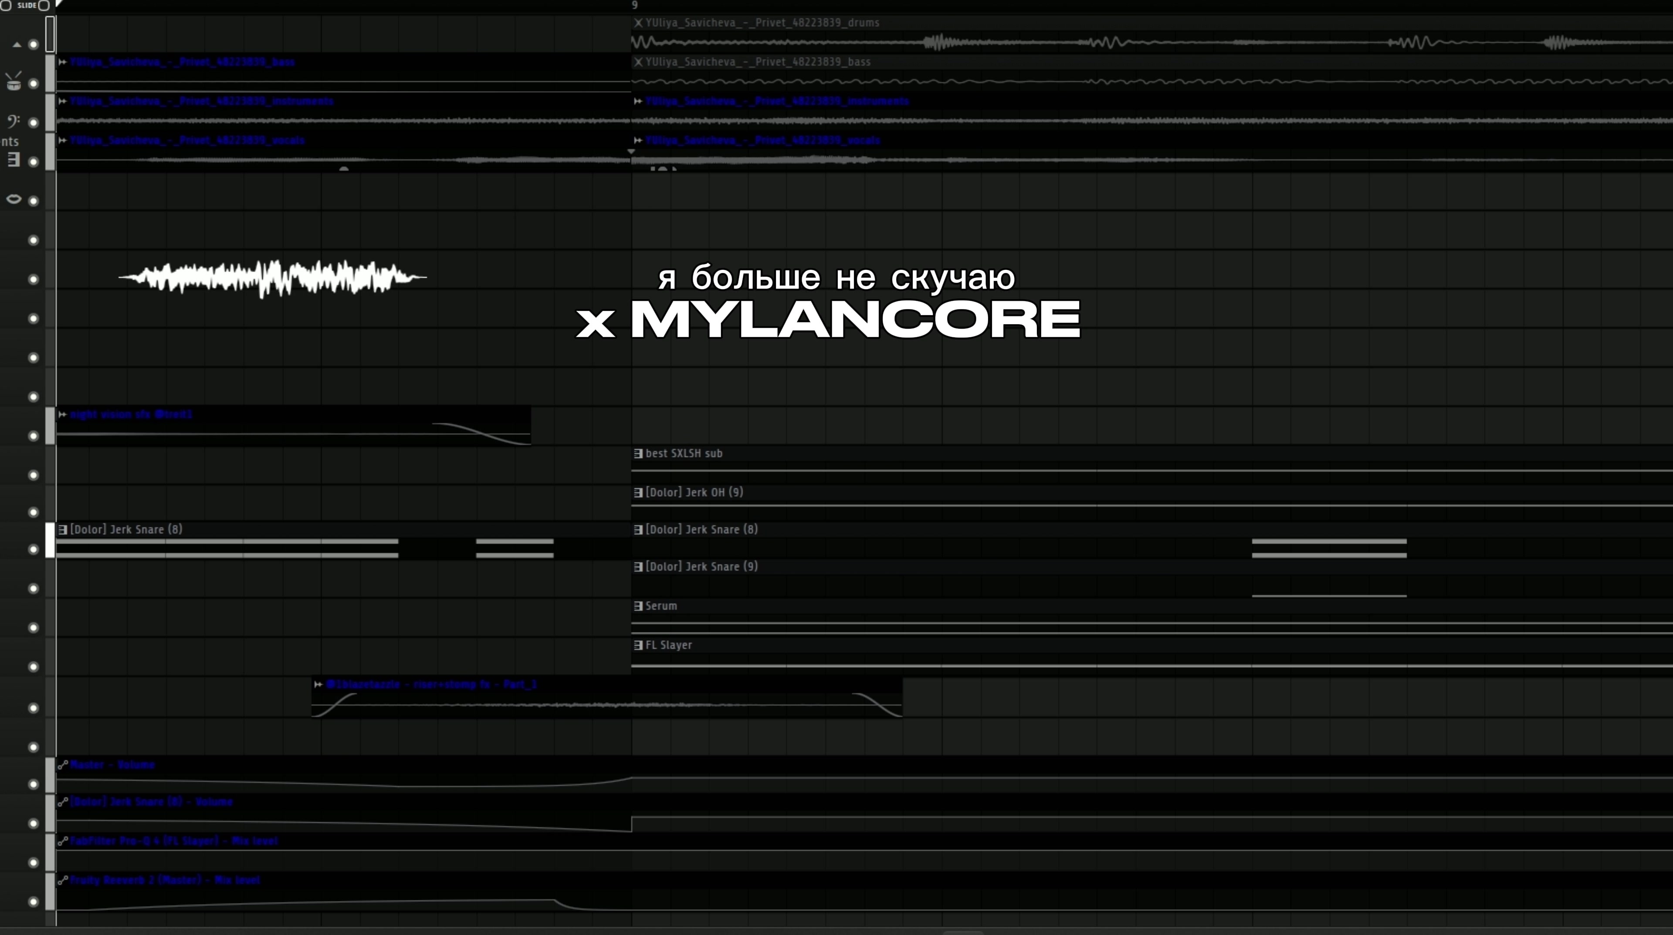
Task: Click the automation icon of Master - Volume clip
Action: click(x=62, y=765)
